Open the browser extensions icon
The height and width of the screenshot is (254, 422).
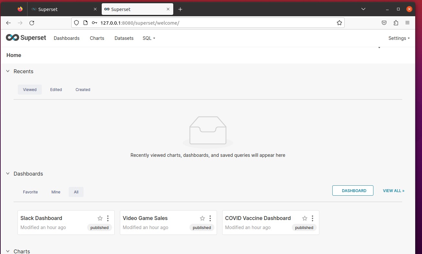pyautogui.click(x=396, y=23)
